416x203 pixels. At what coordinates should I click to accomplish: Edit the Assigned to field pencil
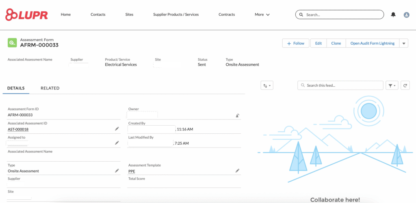(117, 143)
